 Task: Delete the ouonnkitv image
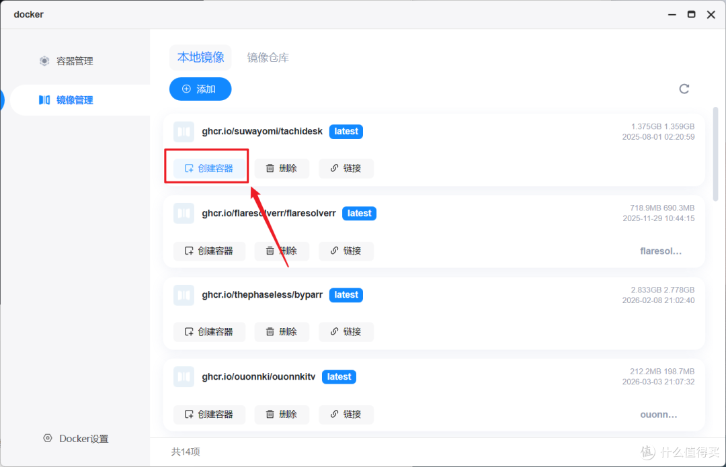282,414
